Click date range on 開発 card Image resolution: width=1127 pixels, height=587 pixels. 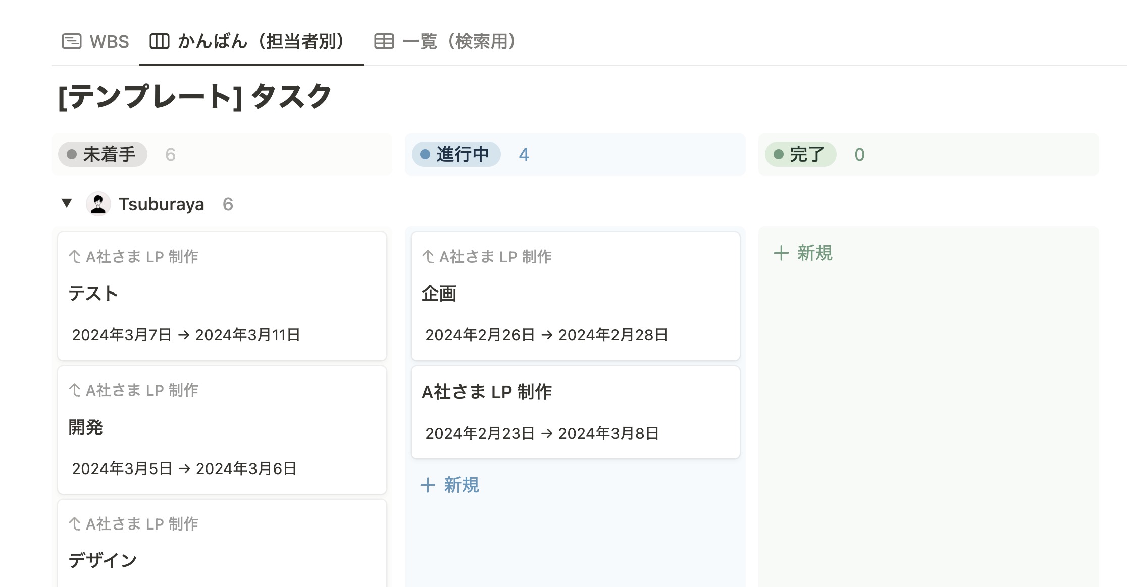point(184,468)
